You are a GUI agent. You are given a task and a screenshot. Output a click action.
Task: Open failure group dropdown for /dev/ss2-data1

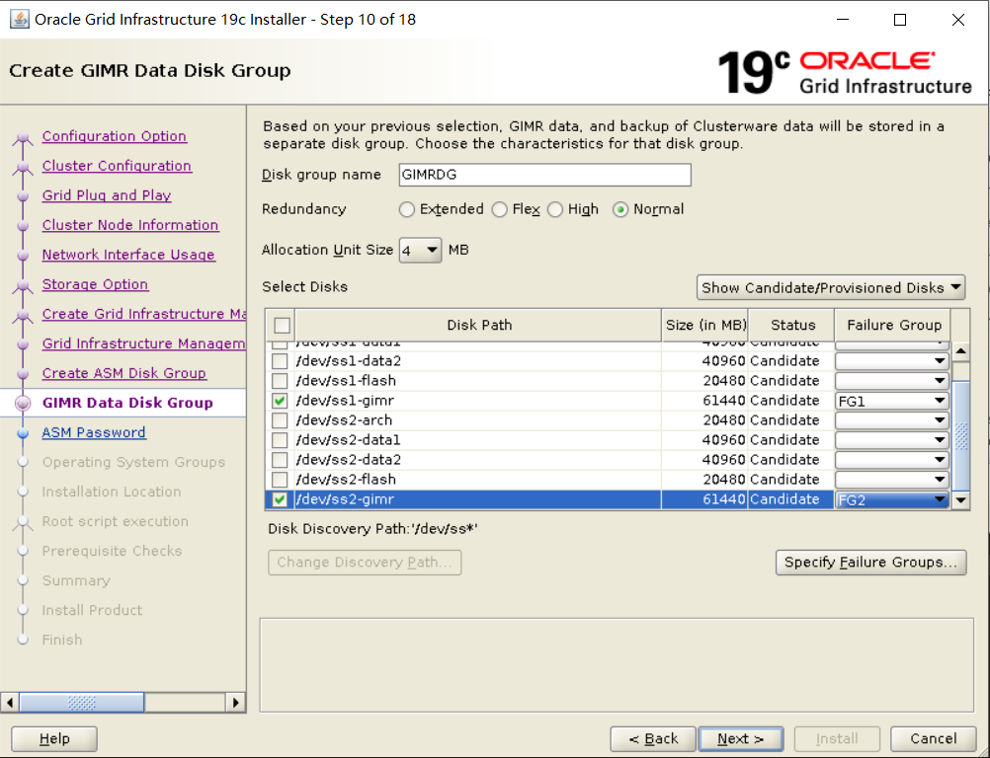click(x=891, y=440)
